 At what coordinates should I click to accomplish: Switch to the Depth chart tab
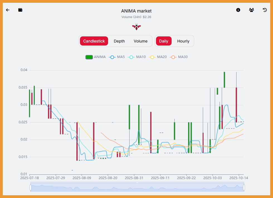click(119, 41)
